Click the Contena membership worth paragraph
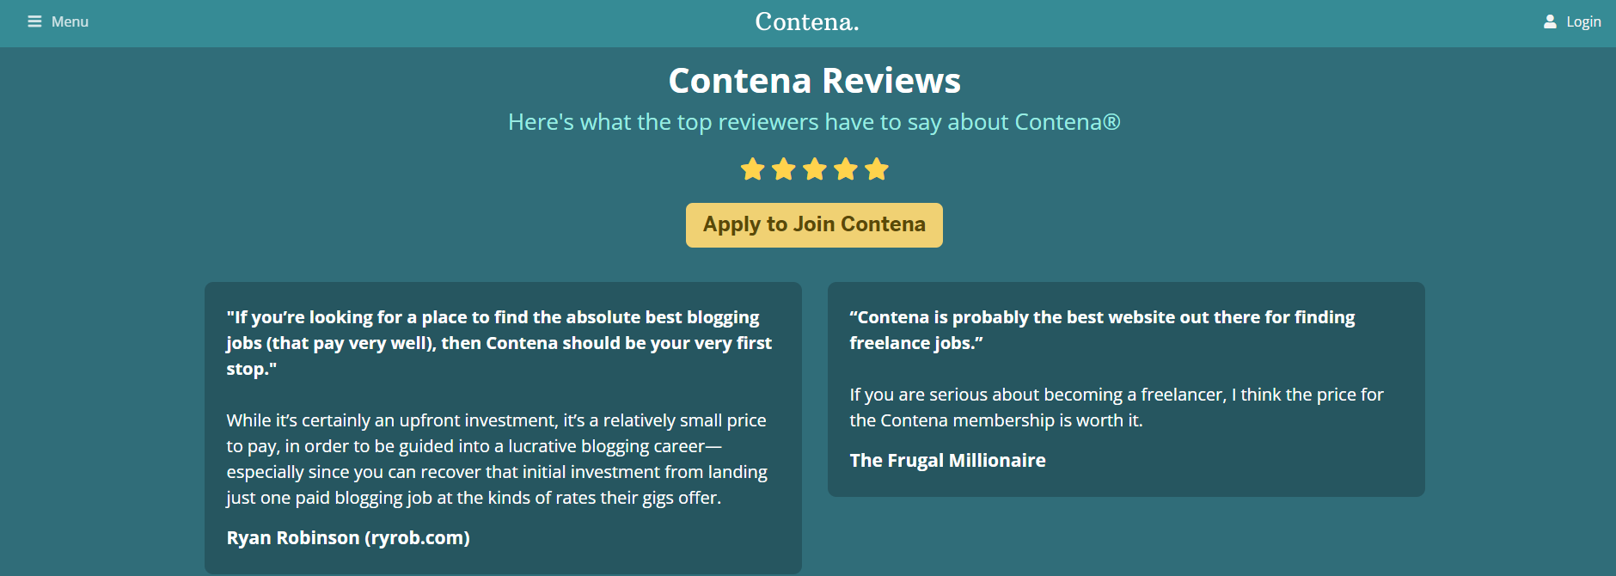Image resolution: width=1616 pixels, height=576 pixels. pyautogui.click(x=1117, y=407)
